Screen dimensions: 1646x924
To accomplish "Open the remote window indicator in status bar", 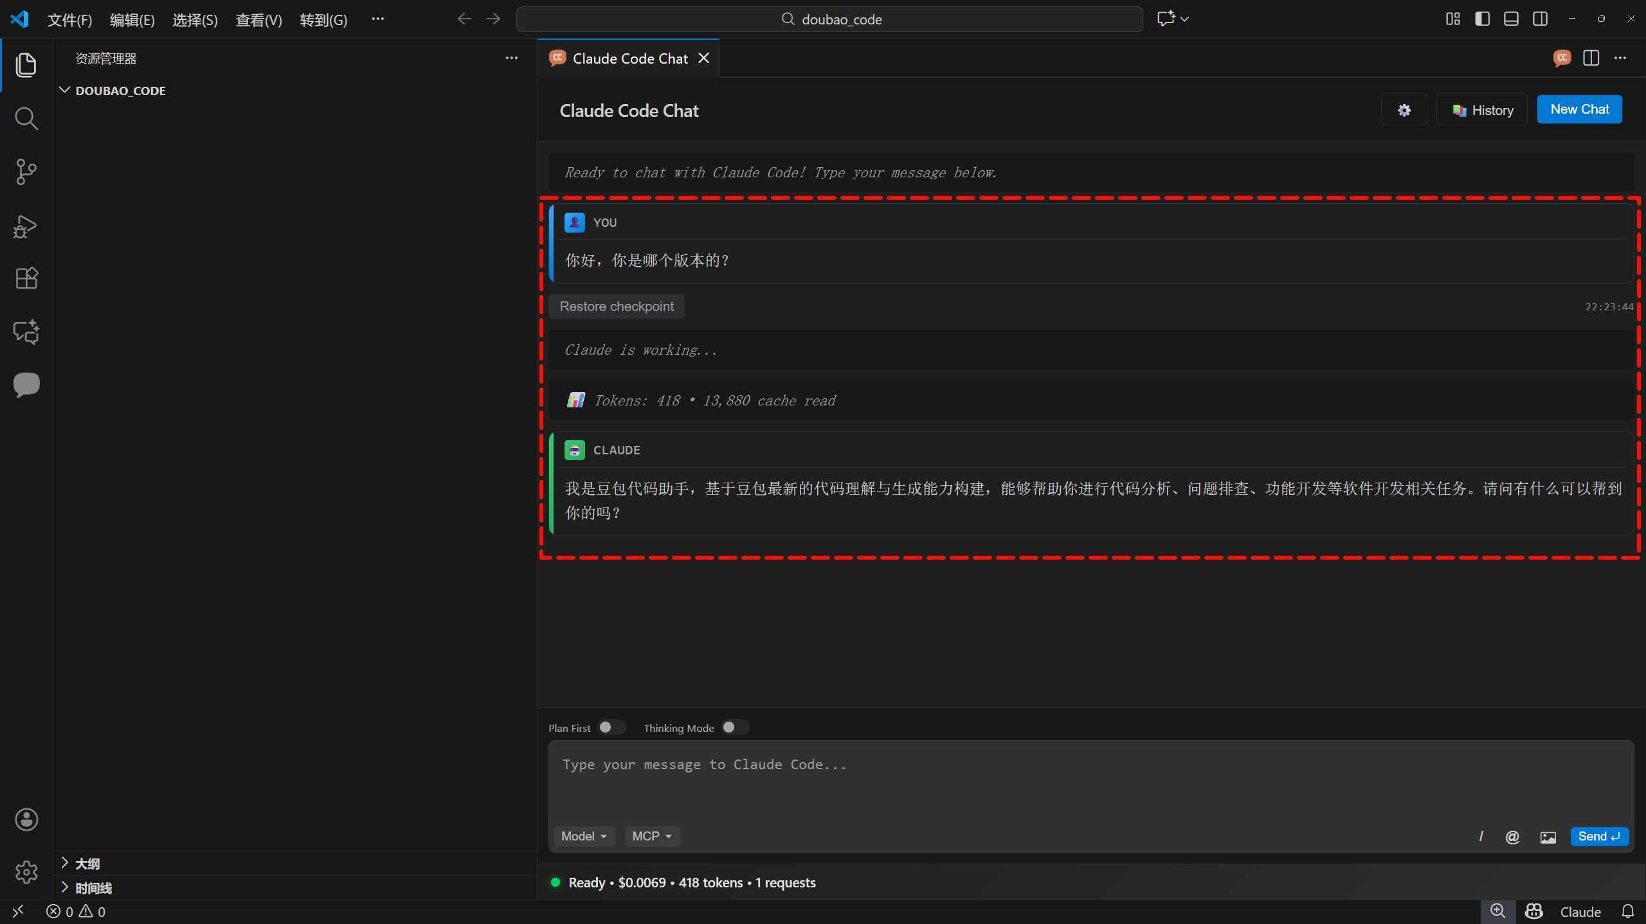I will point(18,911).
